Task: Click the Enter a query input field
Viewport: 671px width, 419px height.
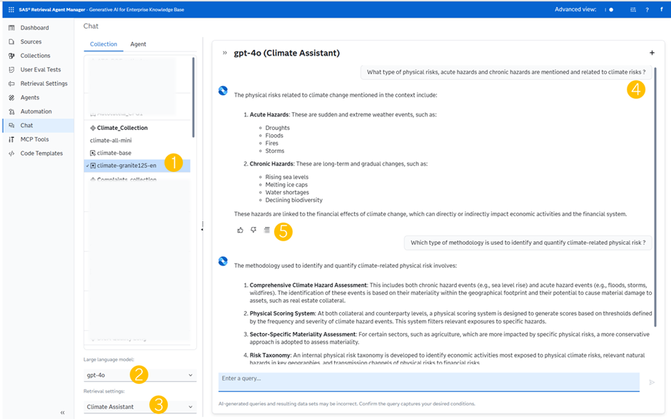Action: [429, 382]
